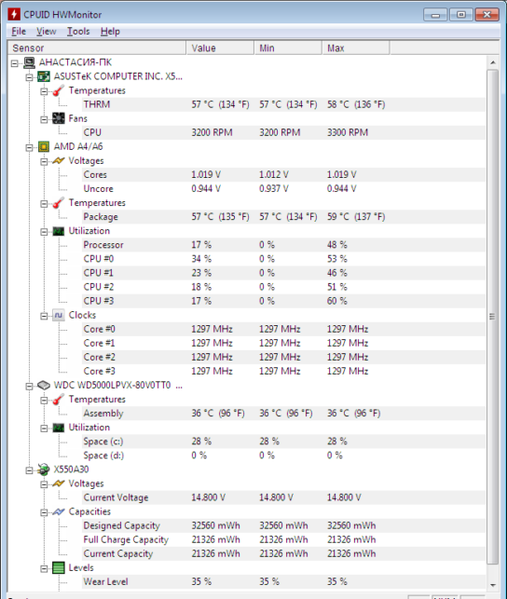Screen dimensions: 507x599
Task: Click the battery icon beside X550A30
Action: [44, 470]
